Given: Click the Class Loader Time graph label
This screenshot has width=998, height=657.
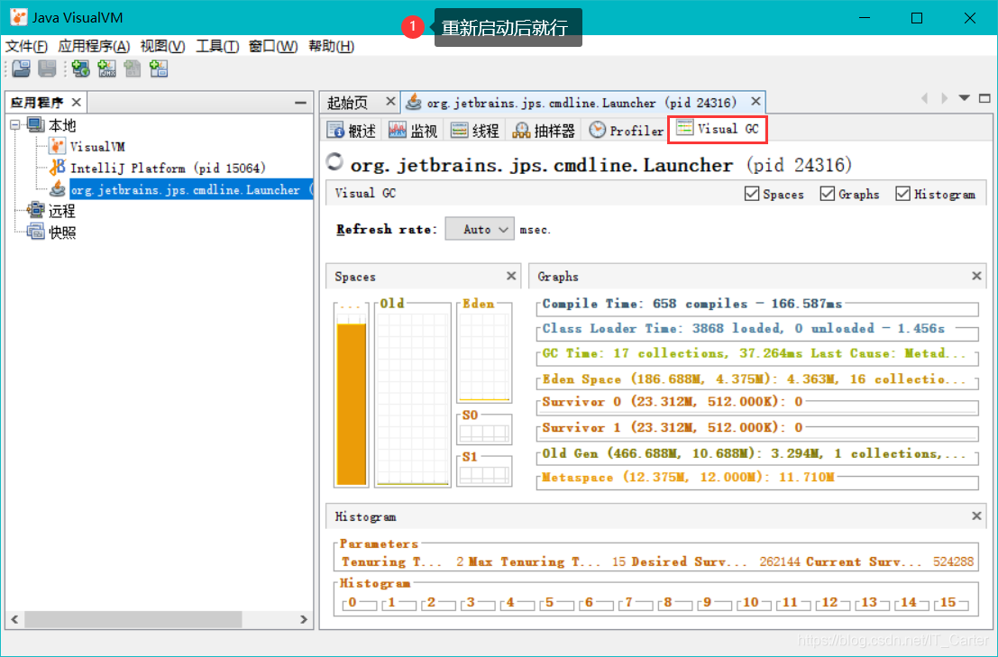Looking at the screenshot, I should pyautogui.click(x=744, y=328).
